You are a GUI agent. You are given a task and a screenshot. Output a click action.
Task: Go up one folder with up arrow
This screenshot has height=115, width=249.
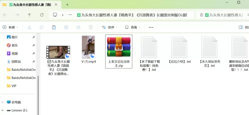pyautogui.click(x=29, y=15)
